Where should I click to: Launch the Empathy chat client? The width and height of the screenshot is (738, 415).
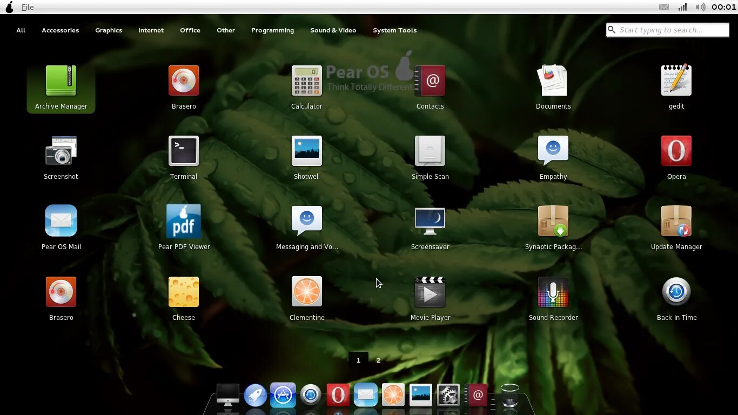point(553,158)
